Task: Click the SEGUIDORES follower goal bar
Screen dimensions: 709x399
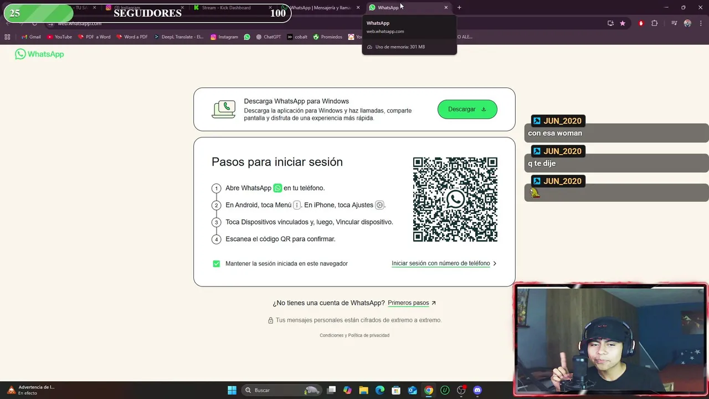Action: click(x=147, y=13)
